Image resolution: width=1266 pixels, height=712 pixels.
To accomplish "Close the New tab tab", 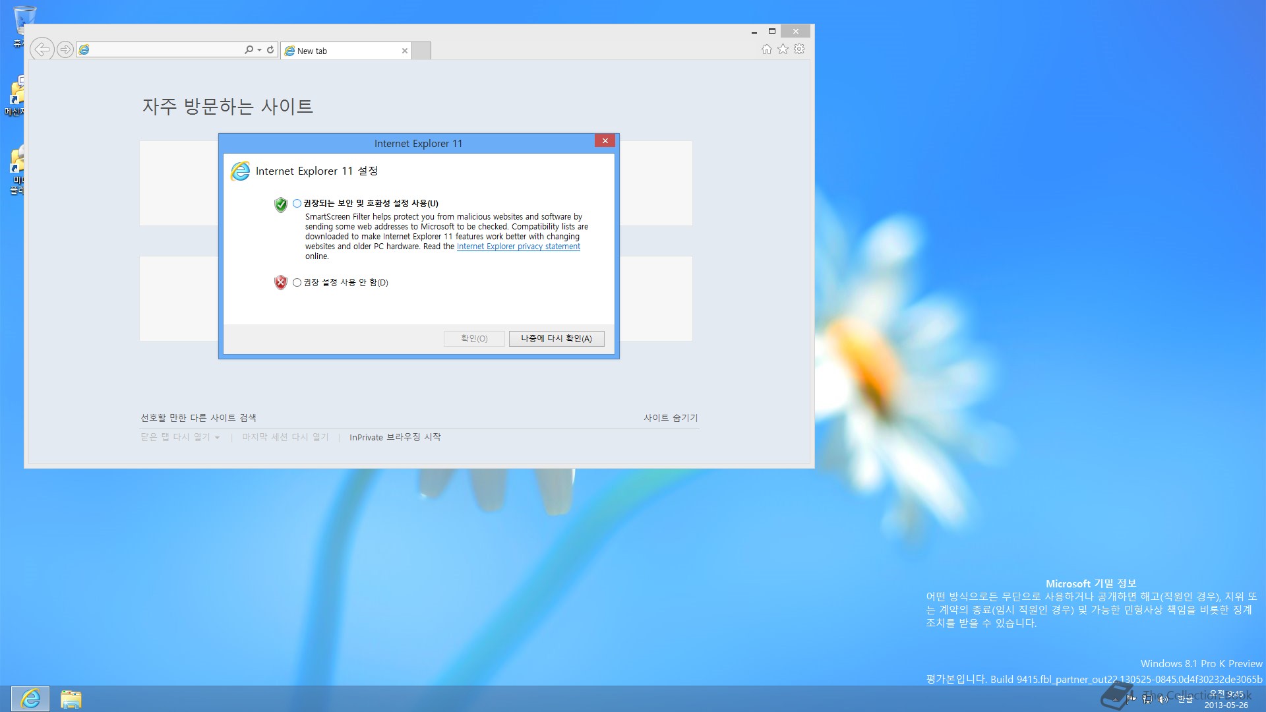I will click(x=405, y=51).
